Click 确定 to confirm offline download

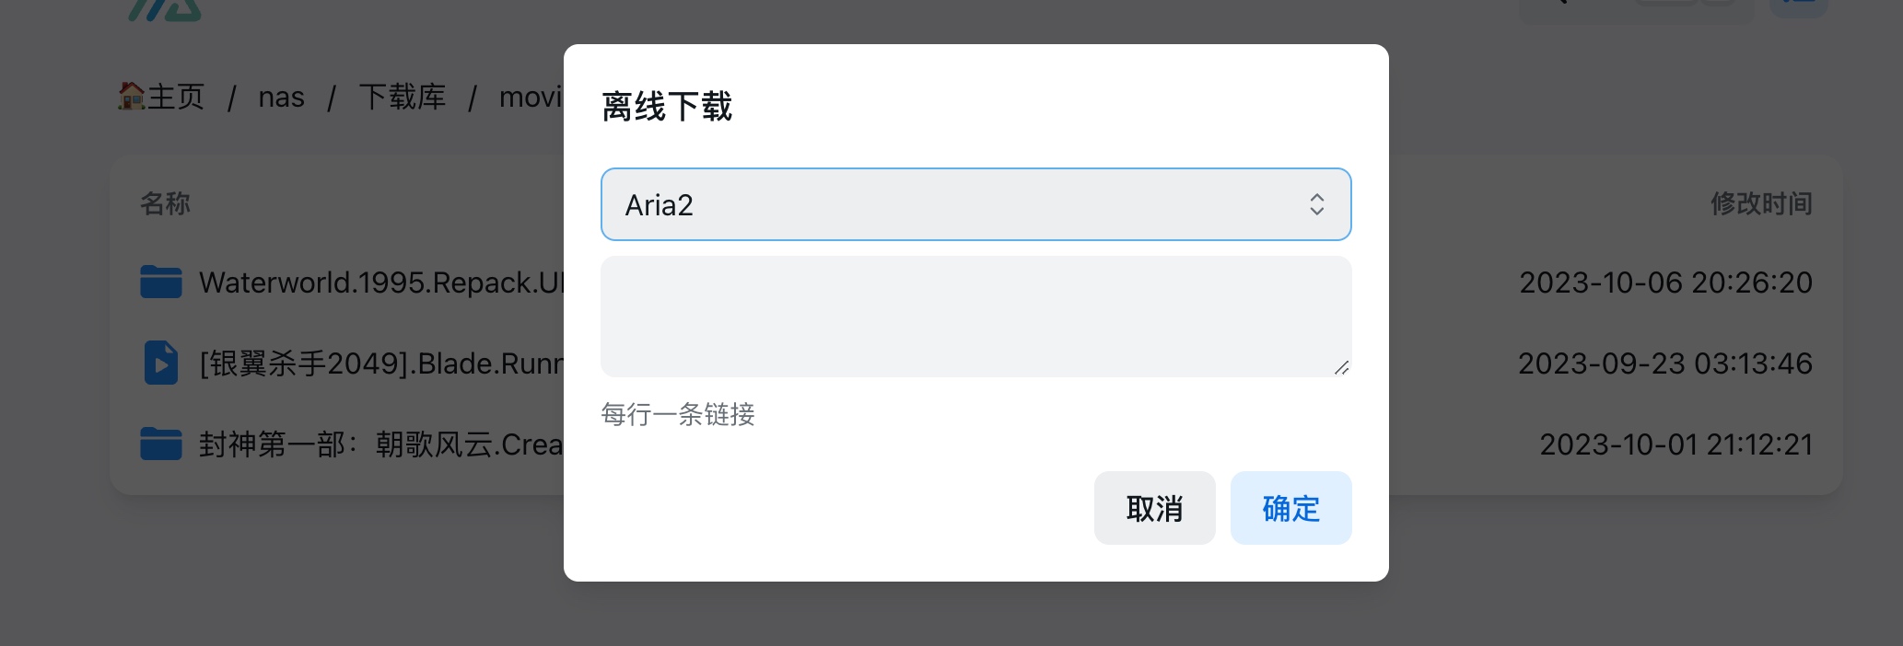(1290, 508)
